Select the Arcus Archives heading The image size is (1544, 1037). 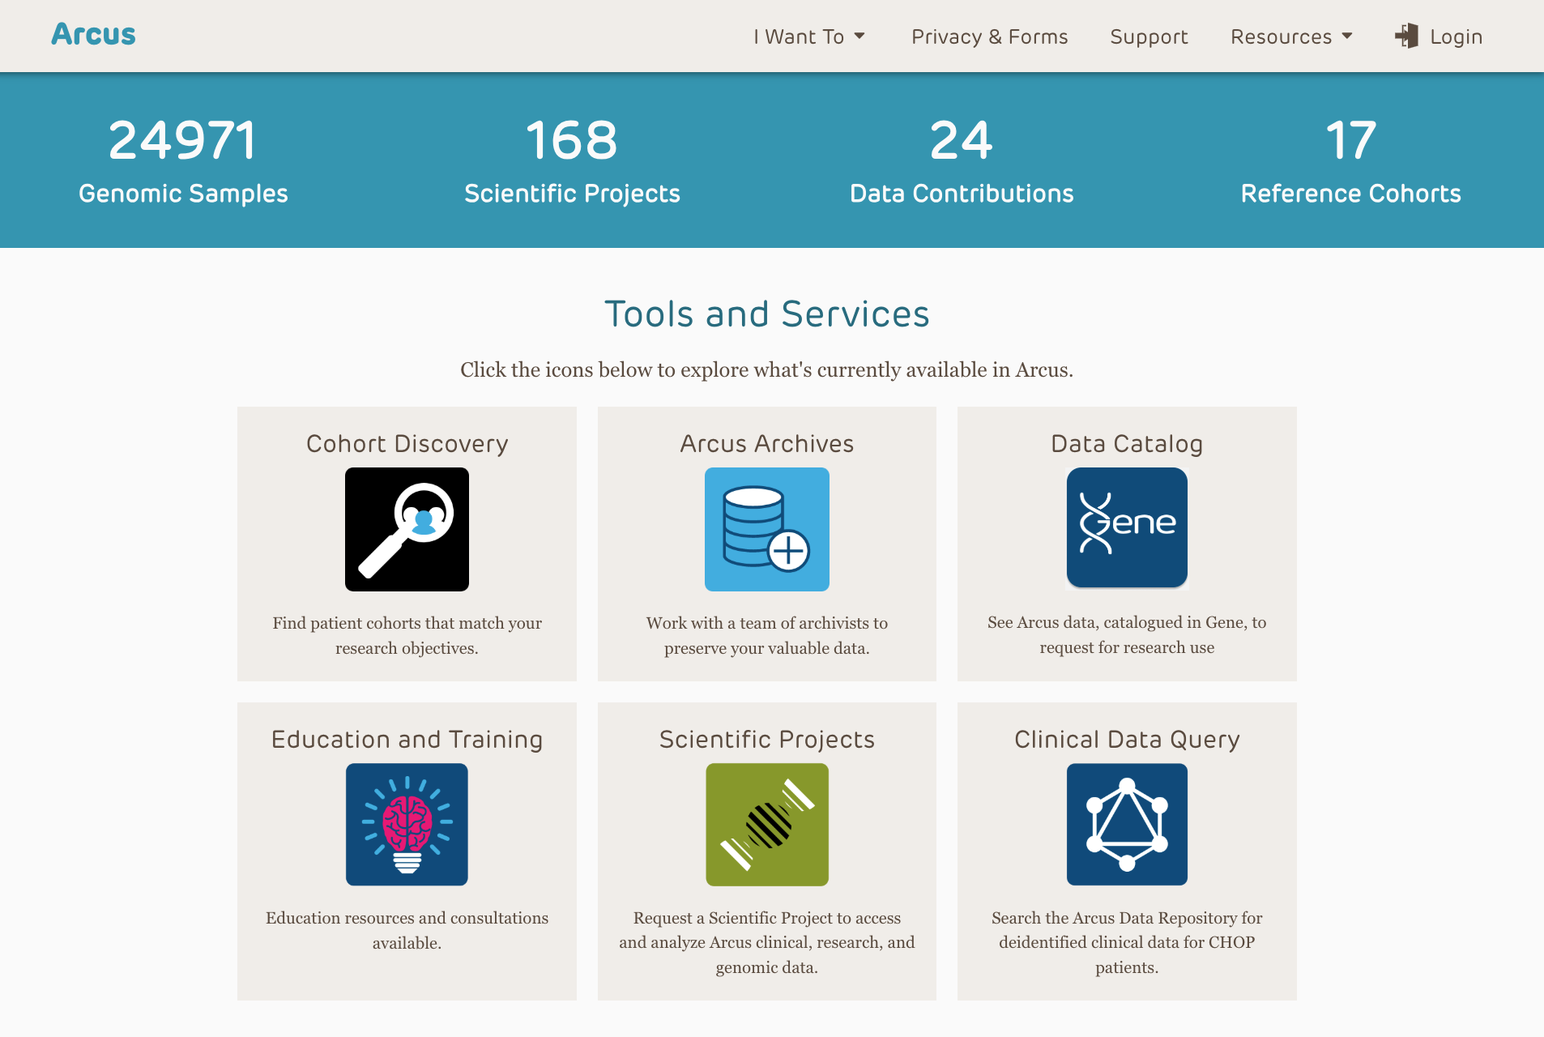[766, 443]
